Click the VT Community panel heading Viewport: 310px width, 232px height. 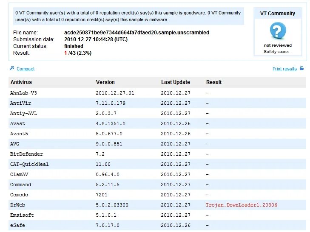pyautogui.click(x=278, y=14)
